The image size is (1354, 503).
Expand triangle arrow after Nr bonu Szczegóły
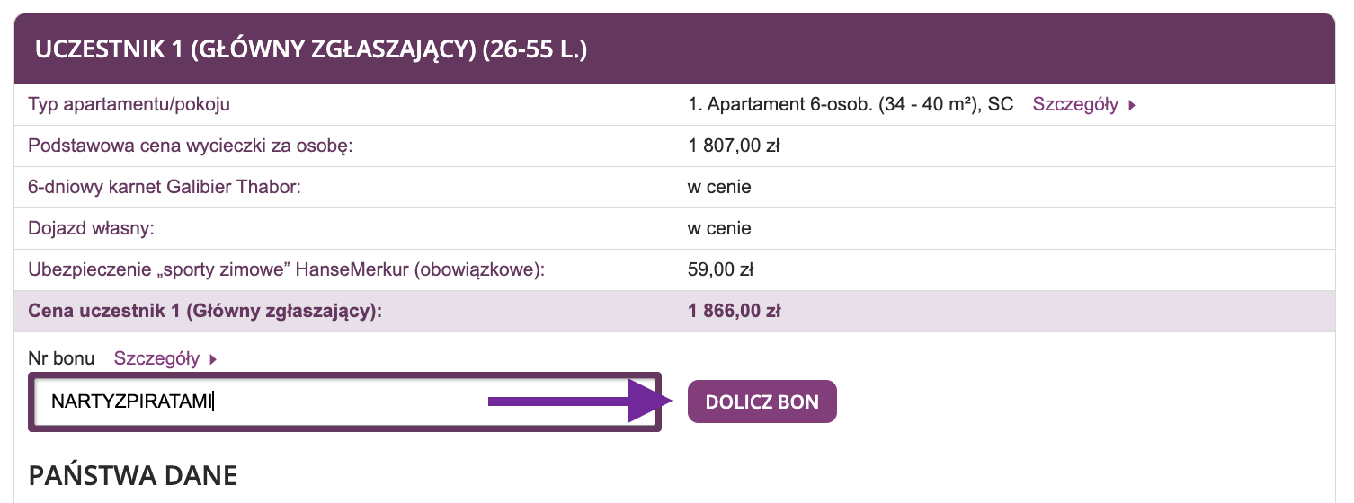pos(213,359)
